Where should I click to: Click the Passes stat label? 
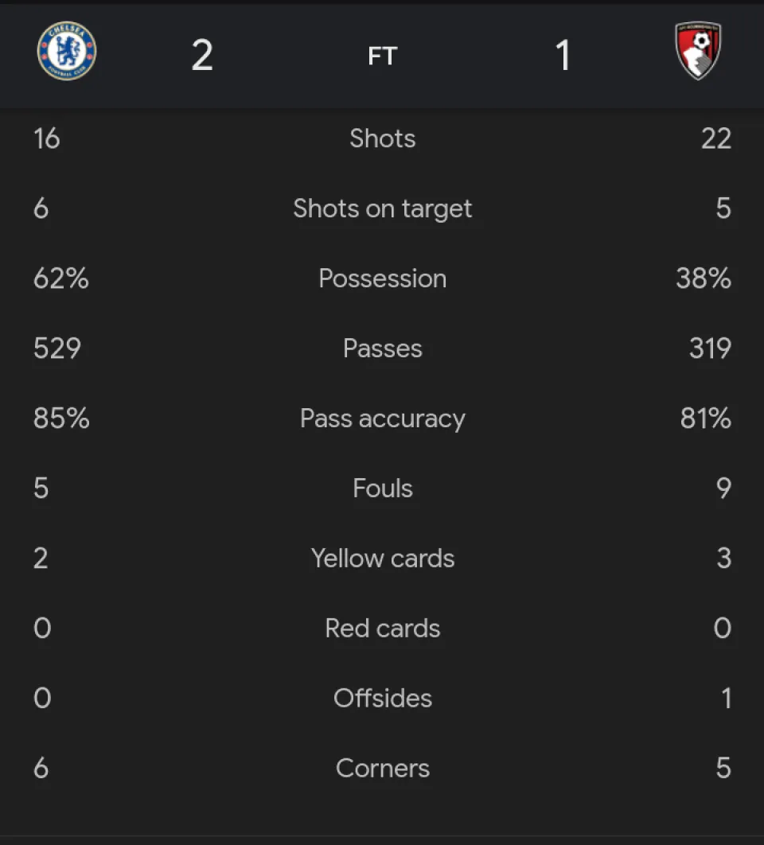click(x=382, y=349)
